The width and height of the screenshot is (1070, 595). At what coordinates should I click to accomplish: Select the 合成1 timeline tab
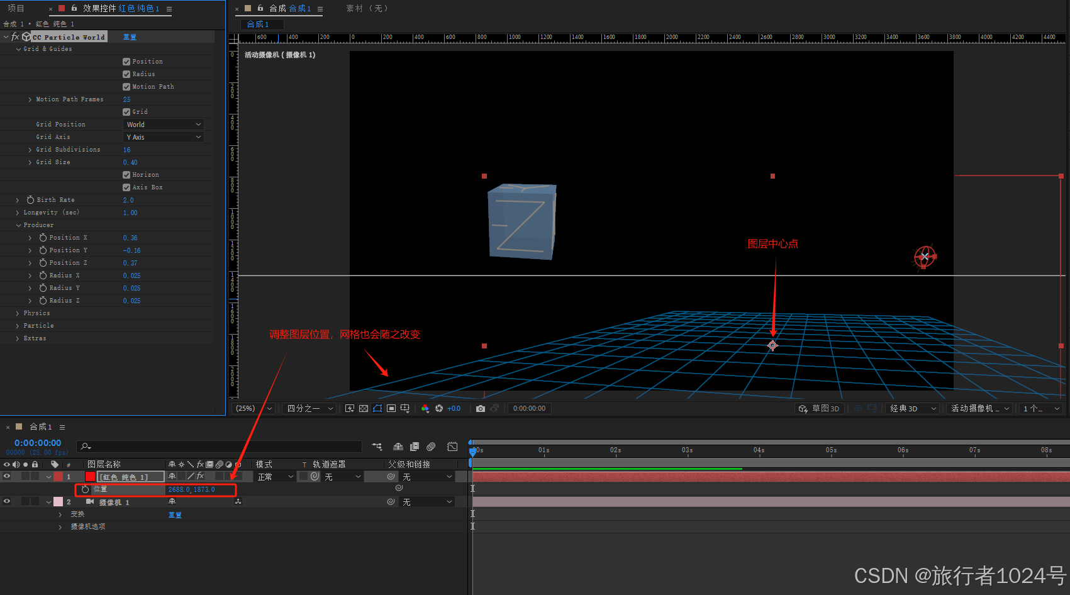pos(41,427)
